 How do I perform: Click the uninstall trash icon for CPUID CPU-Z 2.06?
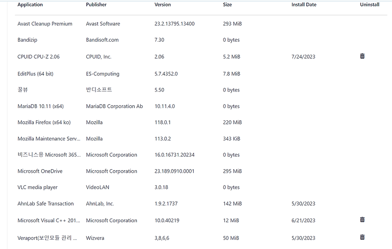tap(362, 56)
